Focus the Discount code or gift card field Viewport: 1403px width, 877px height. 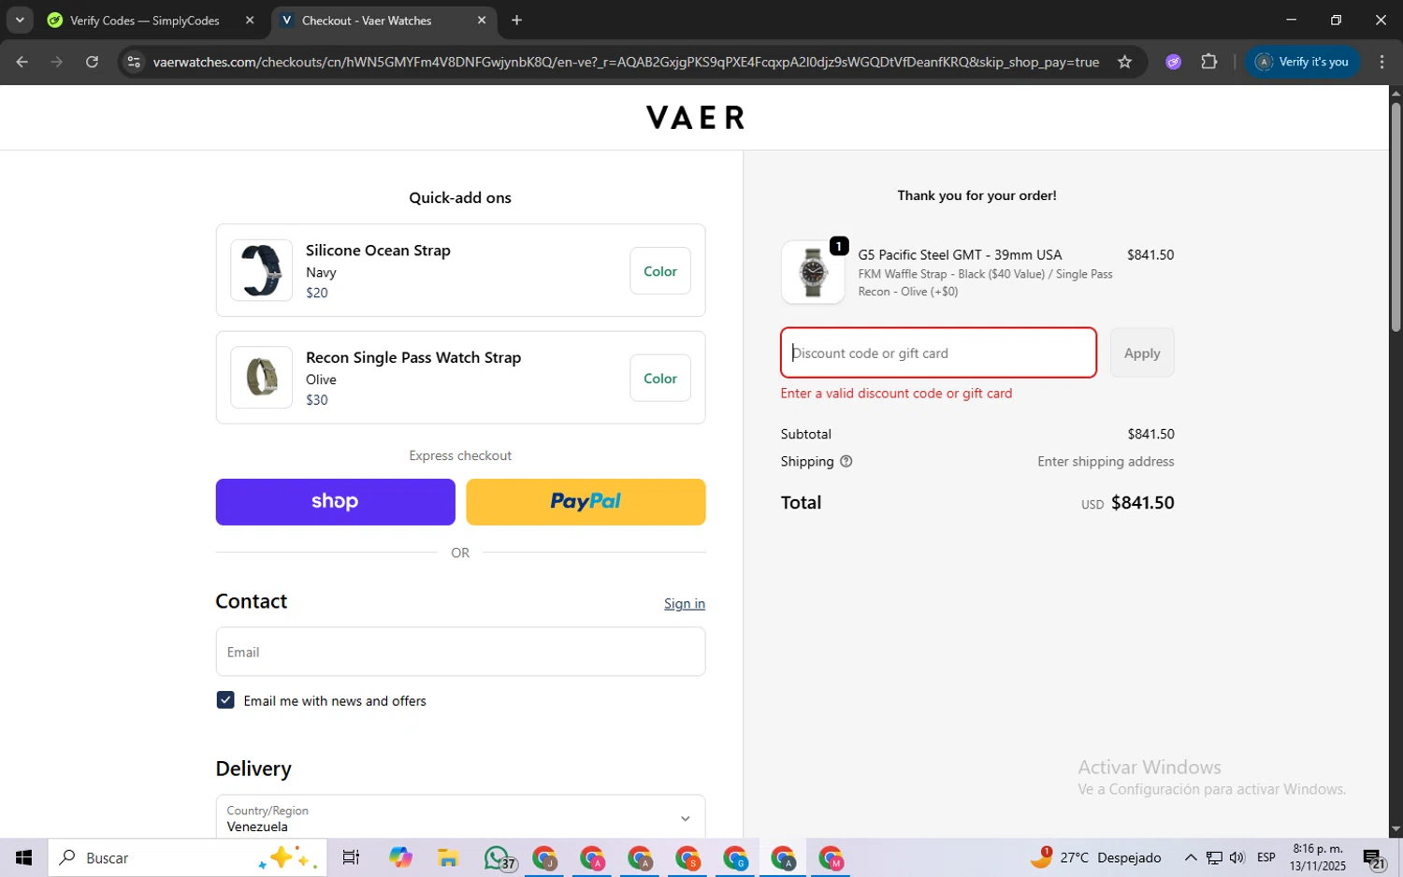tap(938, 352)
